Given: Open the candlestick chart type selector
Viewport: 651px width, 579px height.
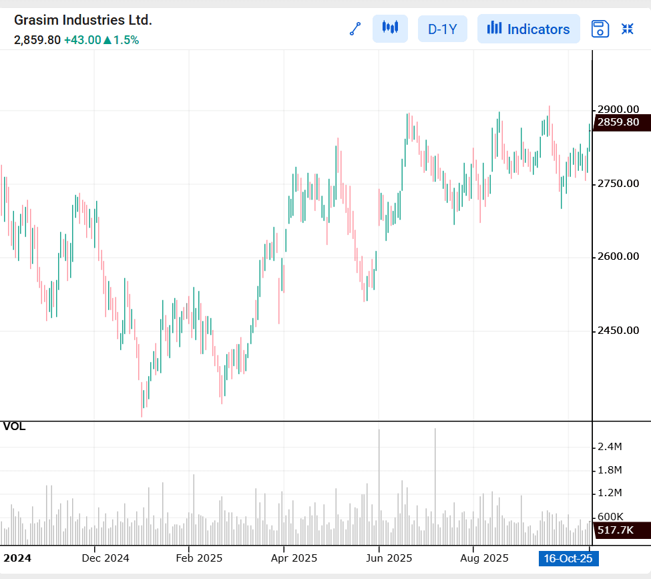Looking at the screenshot, I should pos(390,29).
